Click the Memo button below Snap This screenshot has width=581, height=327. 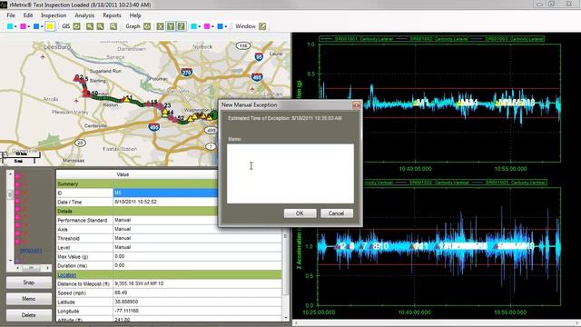(29, 299)
